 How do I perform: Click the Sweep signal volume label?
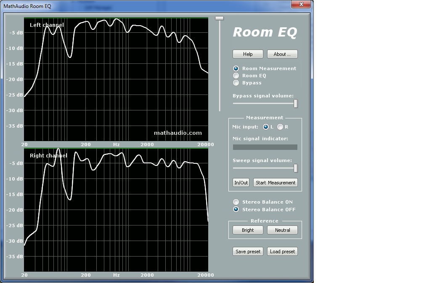pos(262,160)
